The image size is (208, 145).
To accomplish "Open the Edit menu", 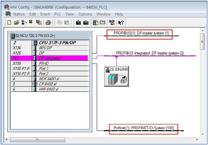I will coord(32,14).
